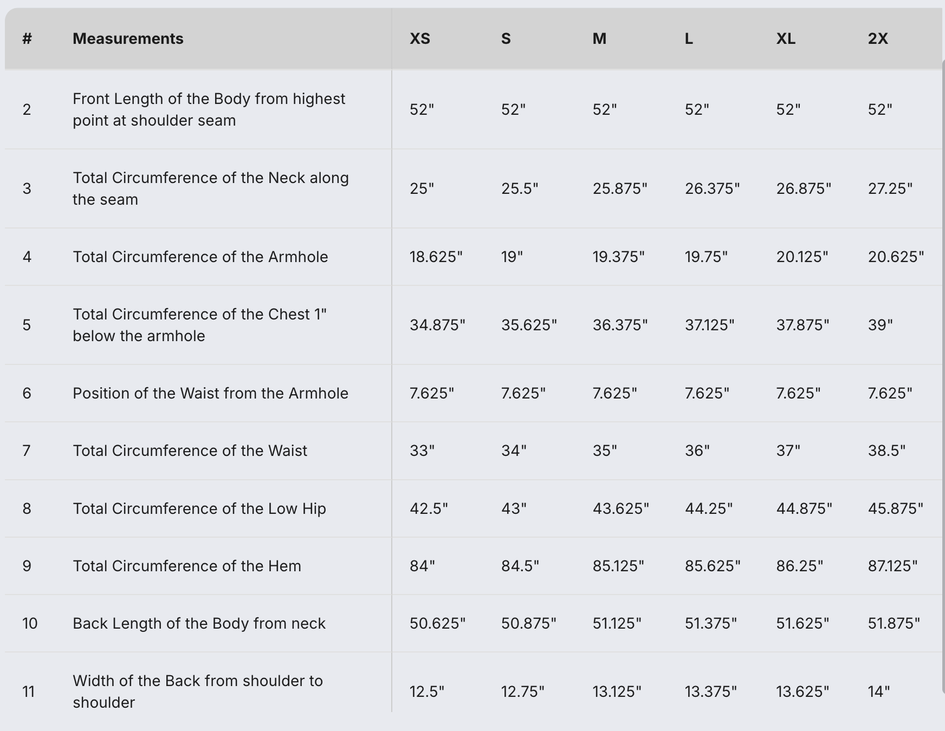Click the XL size column header

click(x=786, y=38)
